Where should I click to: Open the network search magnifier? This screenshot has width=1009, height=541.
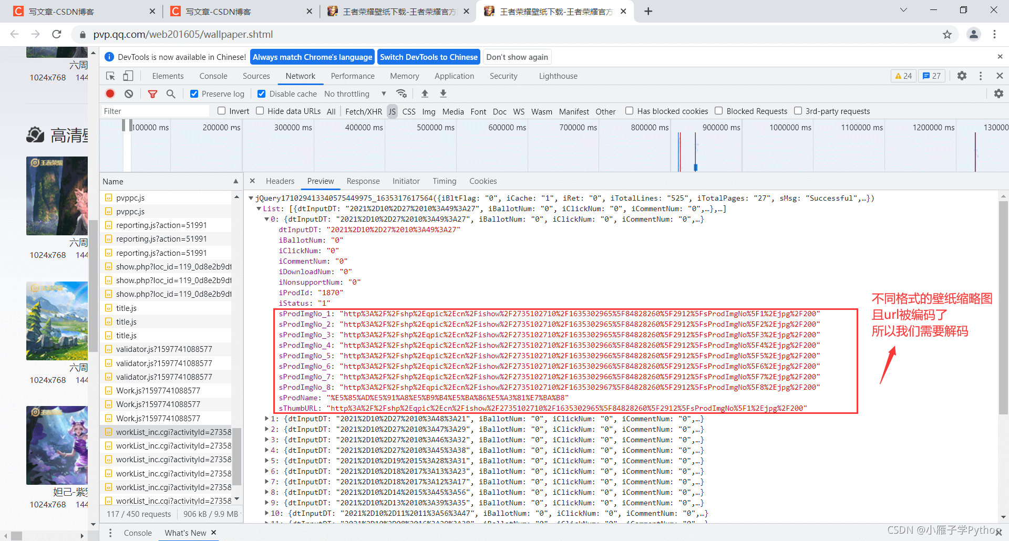point(171,93)
